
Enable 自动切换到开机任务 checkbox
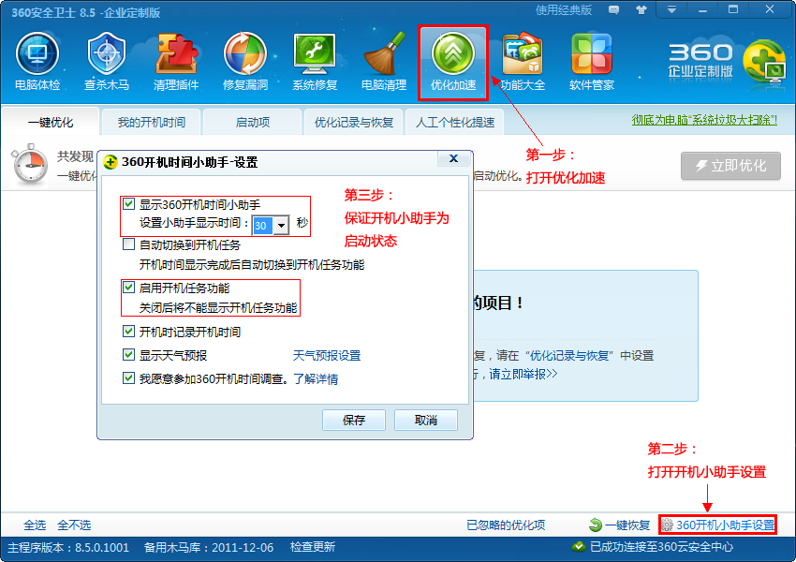coord(129,244)
